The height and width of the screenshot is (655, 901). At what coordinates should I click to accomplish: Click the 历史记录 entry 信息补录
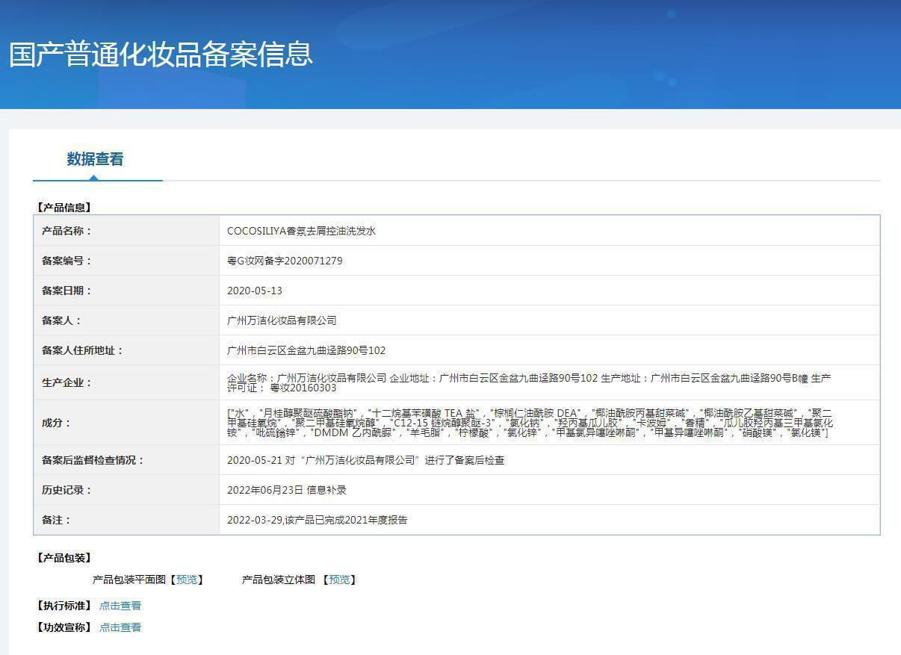(x=287, y=490)
